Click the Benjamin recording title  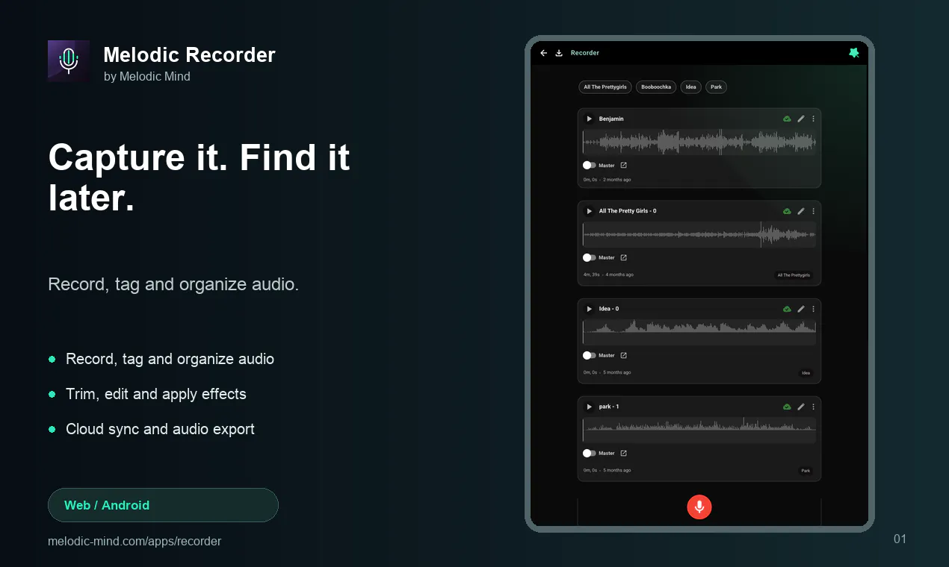pos(611,119)
